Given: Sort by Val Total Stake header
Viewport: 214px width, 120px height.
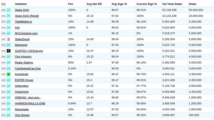Looking at the screenshot, I should pos(172,4).
